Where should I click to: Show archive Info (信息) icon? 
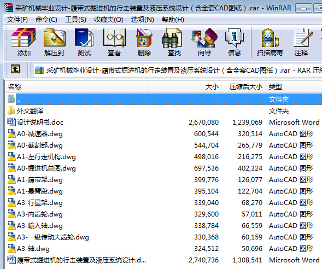click(x=235, y=38)
